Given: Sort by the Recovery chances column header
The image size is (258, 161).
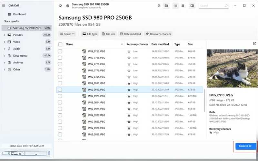Looking at the screenshot, I should (x=137, y=44).
